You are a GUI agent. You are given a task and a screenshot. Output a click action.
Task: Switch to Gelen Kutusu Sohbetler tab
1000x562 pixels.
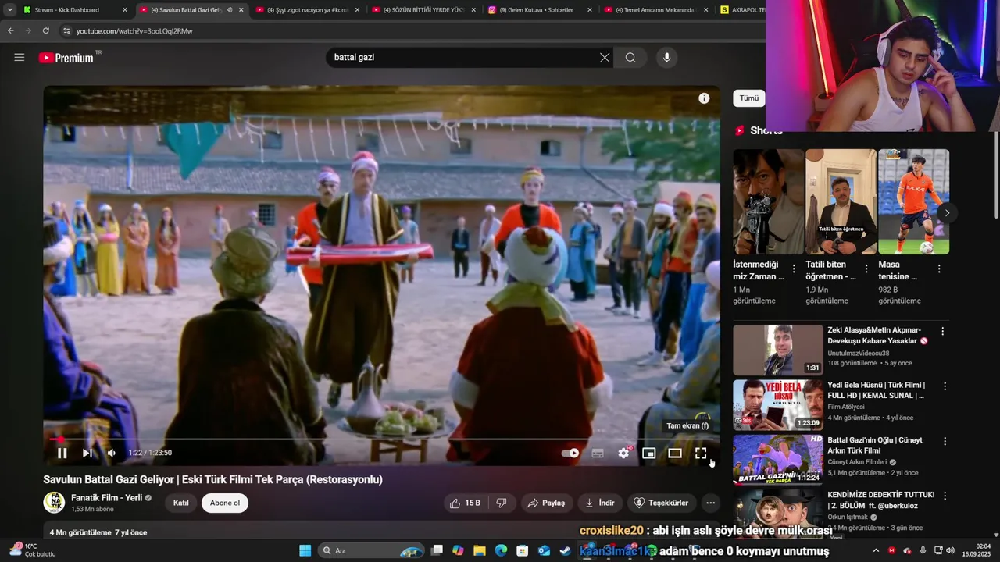537,10
